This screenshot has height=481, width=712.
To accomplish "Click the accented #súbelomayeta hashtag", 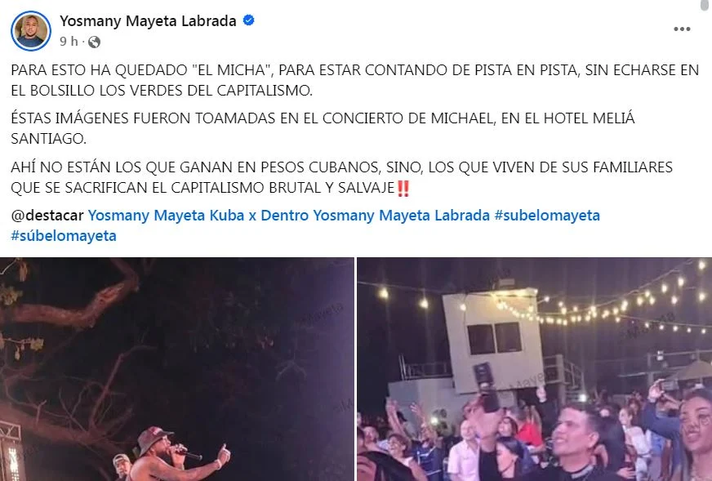I will click(x=64, y=236).
